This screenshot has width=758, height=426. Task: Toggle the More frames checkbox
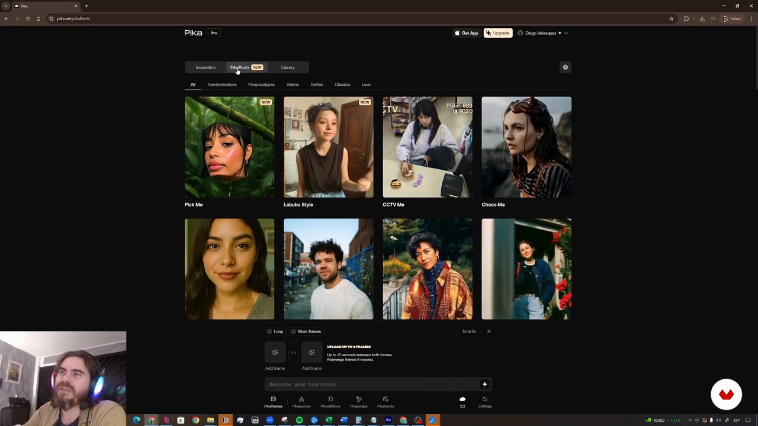pos(294,331)
